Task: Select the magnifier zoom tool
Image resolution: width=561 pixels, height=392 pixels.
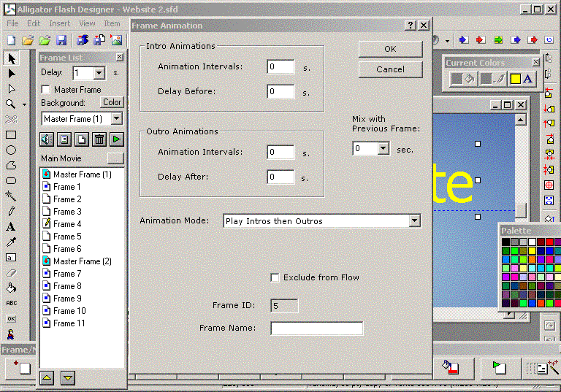Action: pyautogui.click(x=11, y=104)
